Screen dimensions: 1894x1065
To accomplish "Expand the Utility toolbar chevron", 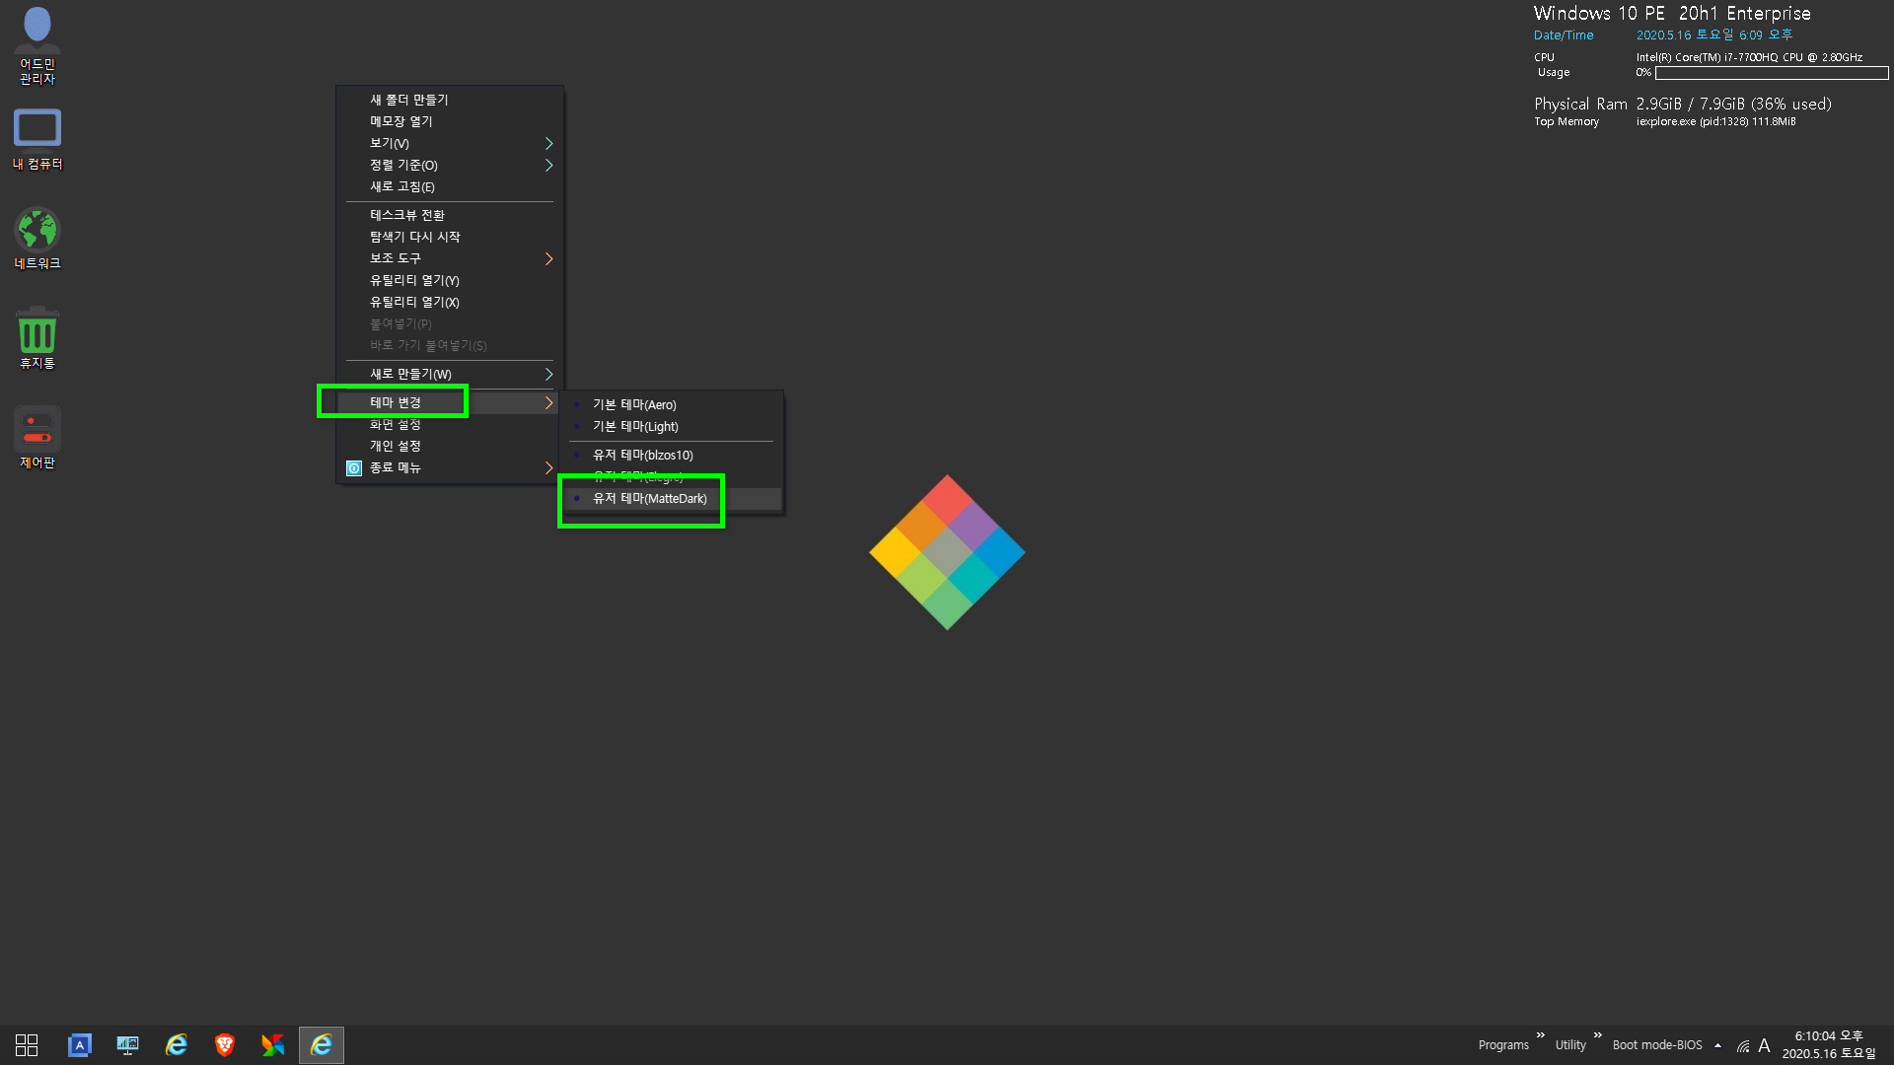I will (x=1597, y=1035).
